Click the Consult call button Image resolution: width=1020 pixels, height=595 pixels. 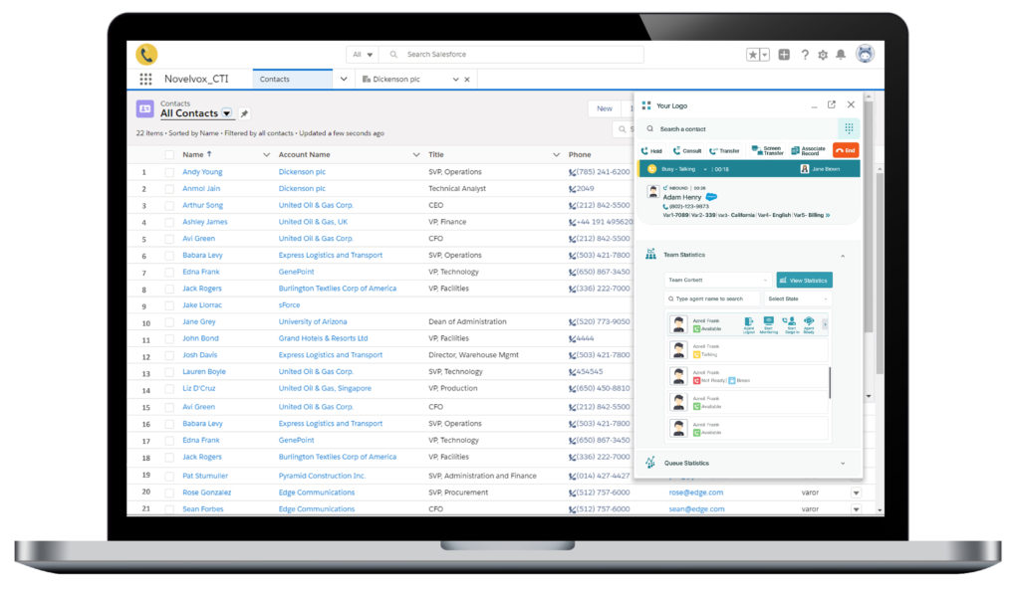tap(687, 150)
